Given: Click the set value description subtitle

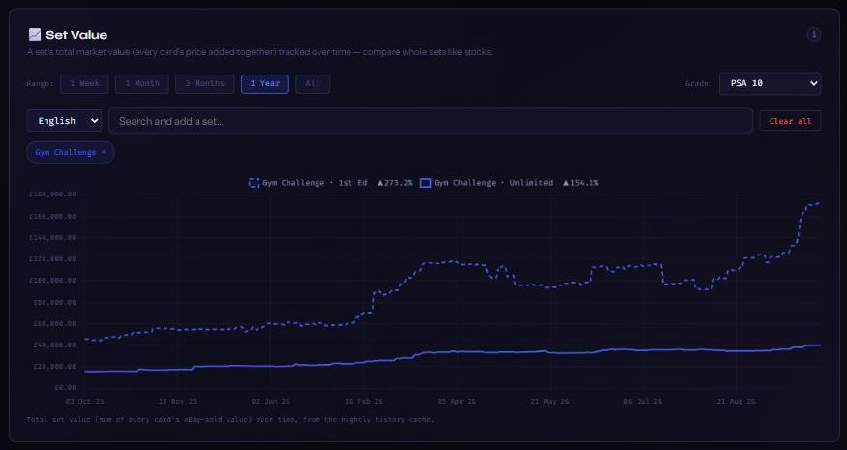Looking at the screenshot, I should coord(259,52).
